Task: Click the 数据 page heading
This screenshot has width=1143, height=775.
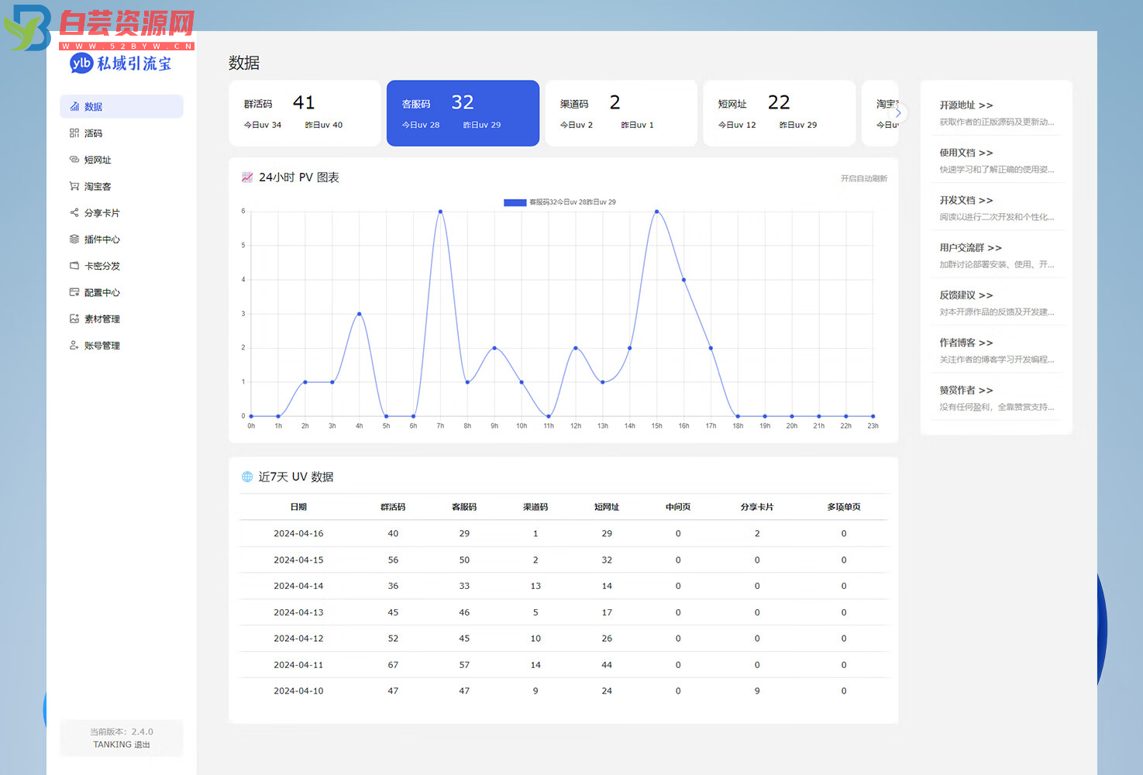Action: 244,63
